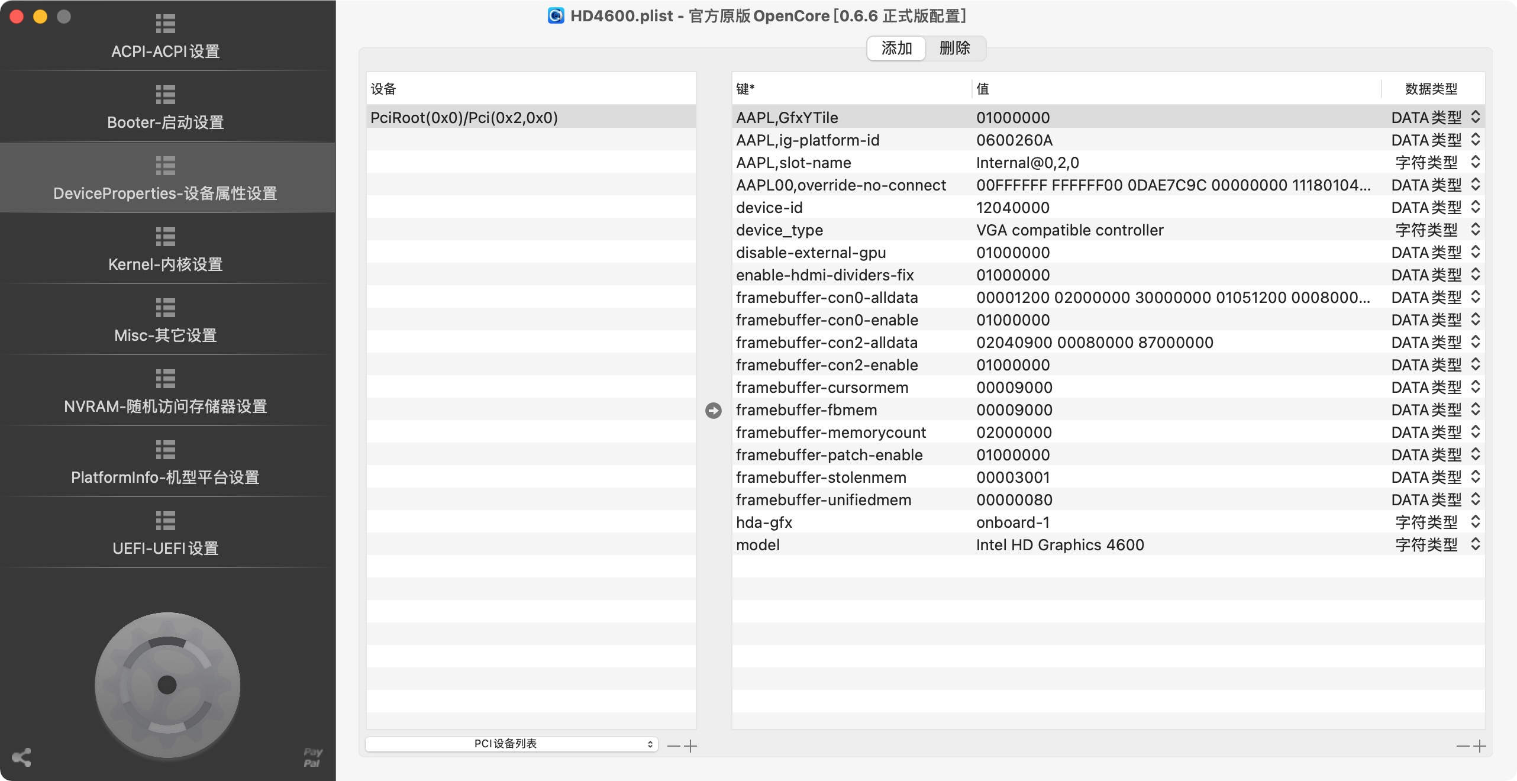
Task: Open the ACPI-ACPI设置 section icon
Action: click(x=166, y=24)
